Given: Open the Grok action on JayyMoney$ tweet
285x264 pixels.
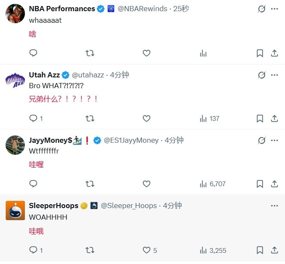Looking at the screenshot, I should pyautogui.click(x=261, y=140).
